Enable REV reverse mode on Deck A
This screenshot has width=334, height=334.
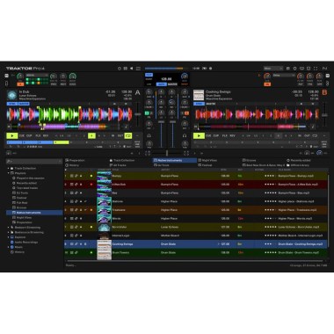(46, 136)
